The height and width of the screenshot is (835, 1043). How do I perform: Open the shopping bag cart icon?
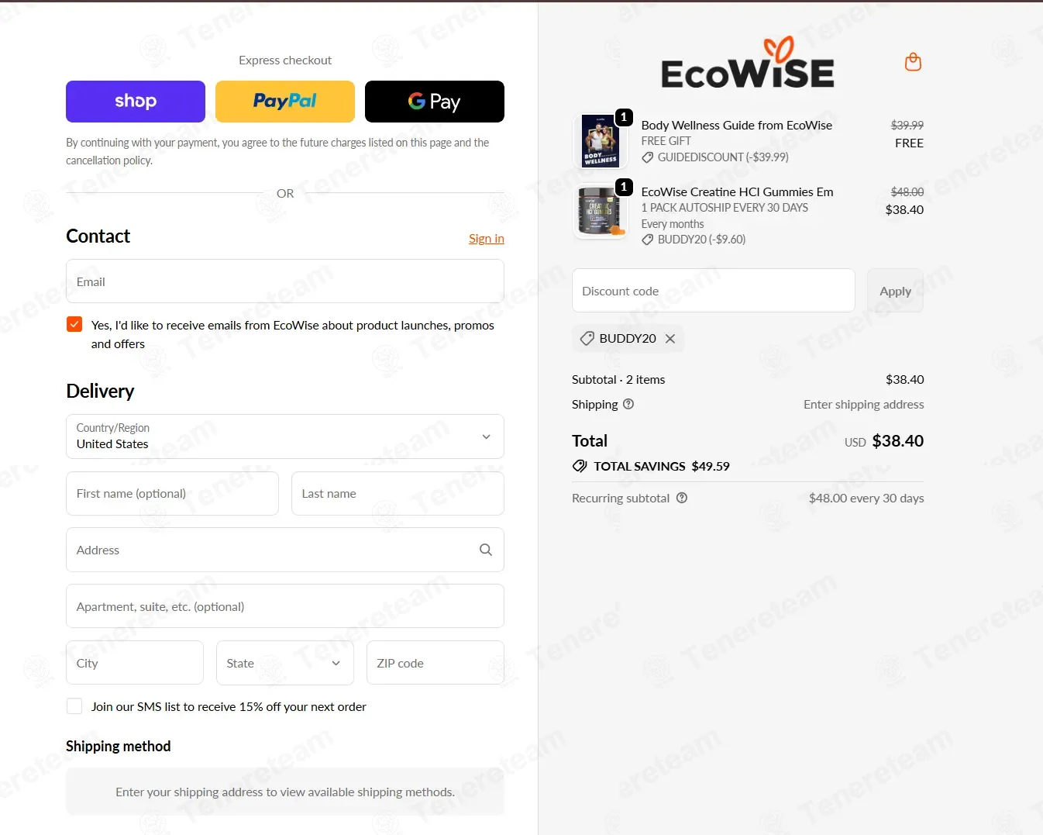click(x=913, y=62)
